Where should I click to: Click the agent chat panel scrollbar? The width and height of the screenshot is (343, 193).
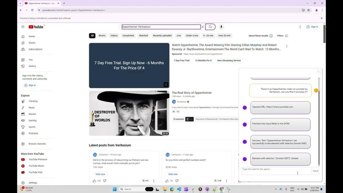(319, 128)
